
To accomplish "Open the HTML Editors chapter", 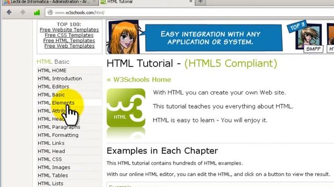I will tap(69, 87).
